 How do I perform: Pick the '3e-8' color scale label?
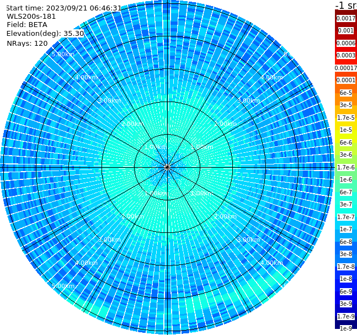point(346,254)
